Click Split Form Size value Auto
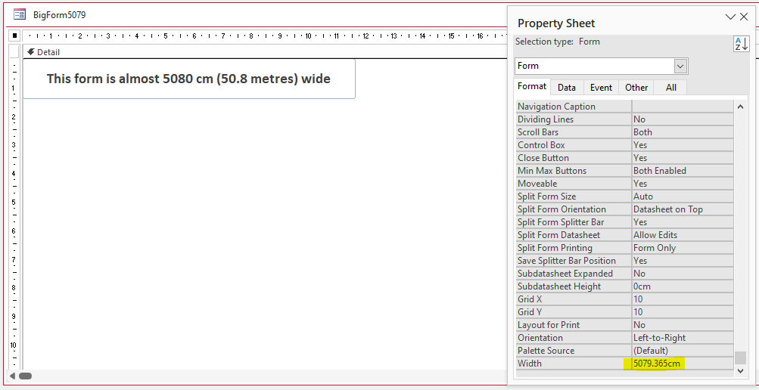This screenshot has width=759, height=390. [683, 197]
